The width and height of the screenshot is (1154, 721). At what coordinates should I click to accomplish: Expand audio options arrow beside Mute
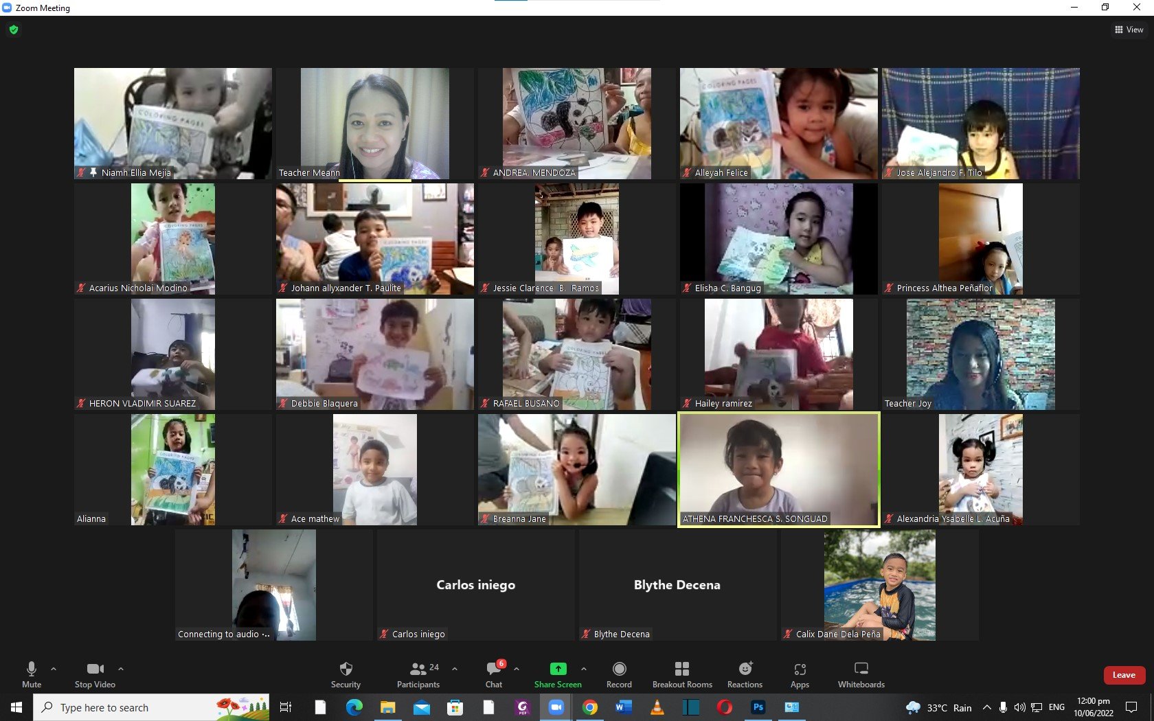[x=54, y=668]
